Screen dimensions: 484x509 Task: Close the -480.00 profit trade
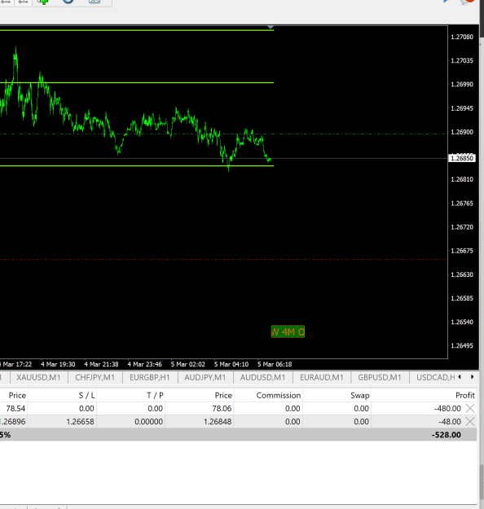coord(470,408)
